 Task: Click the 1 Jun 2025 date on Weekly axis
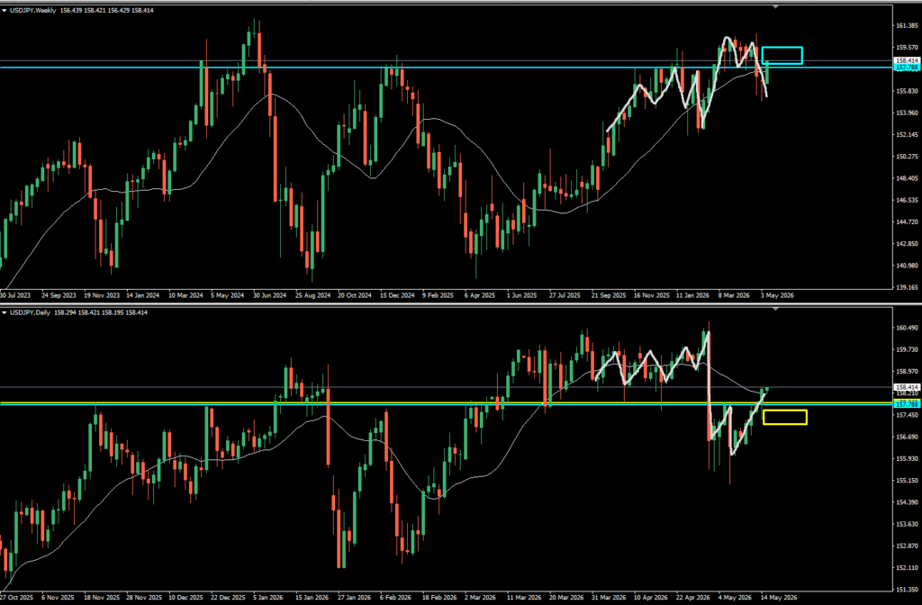tap(523, 295)
